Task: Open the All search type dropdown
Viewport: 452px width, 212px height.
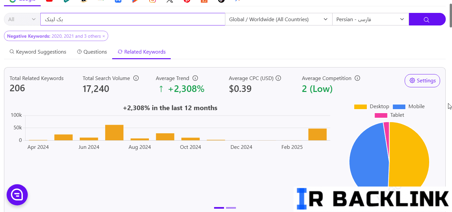Action: 22,20
